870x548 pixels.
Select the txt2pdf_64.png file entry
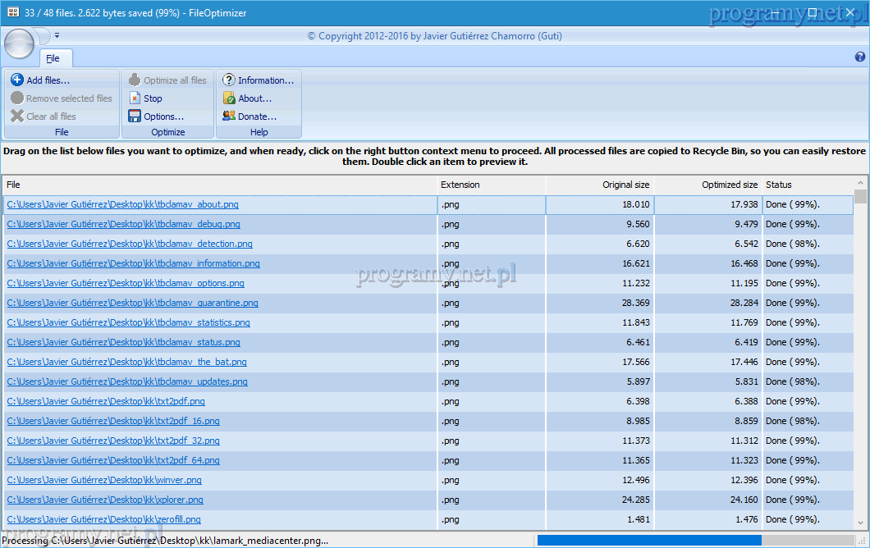(113, 460)
